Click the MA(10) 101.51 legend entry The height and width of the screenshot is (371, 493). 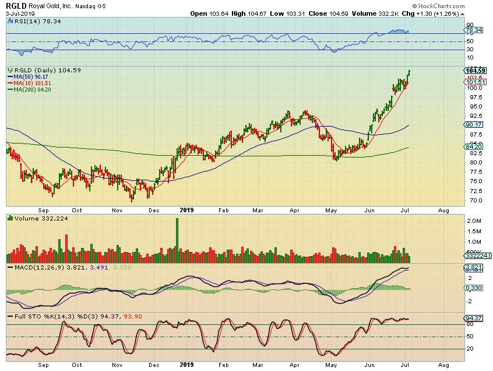pos(29,83)
